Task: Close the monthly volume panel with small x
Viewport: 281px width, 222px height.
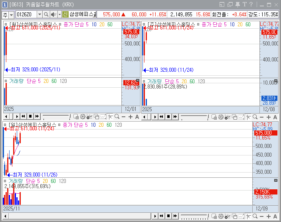Action: pos(138,81)
